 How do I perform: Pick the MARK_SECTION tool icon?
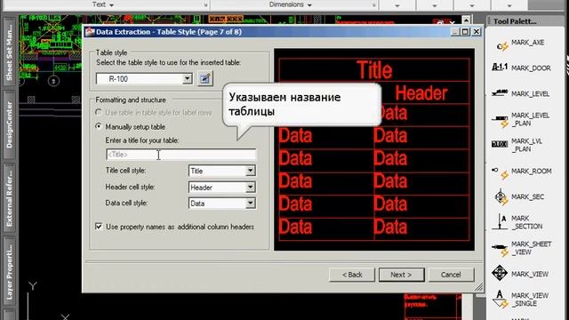tap(500, 221)
